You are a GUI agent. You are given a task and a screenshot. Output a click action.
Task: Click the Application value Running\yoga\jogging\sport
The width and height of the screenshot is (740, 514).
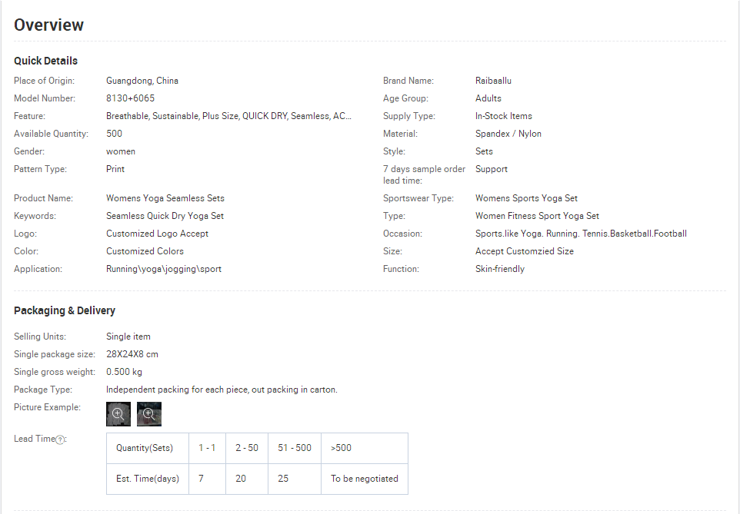point(164,269)
